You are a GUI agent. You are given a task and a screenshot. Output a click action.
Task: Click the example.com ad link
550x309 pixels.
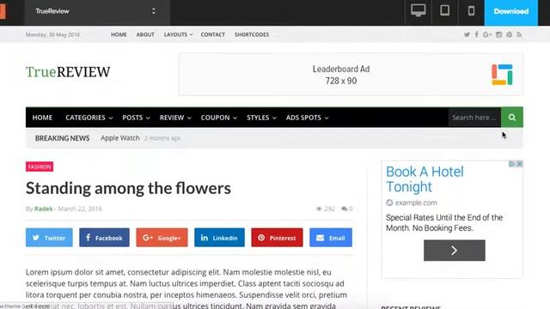pos(416,203)
